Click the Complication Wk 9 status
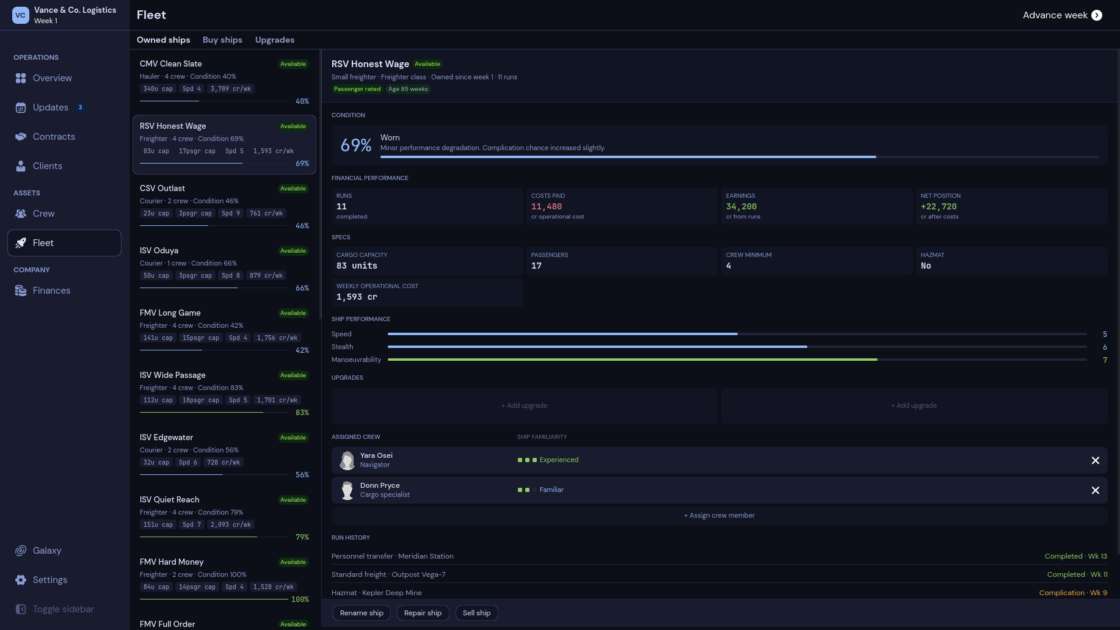The image size is (1120, 630). point(1073,593)
